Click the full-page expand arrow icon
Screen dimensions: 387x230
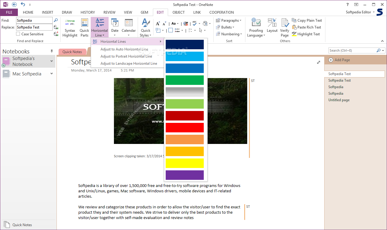[x=319, y=62]
